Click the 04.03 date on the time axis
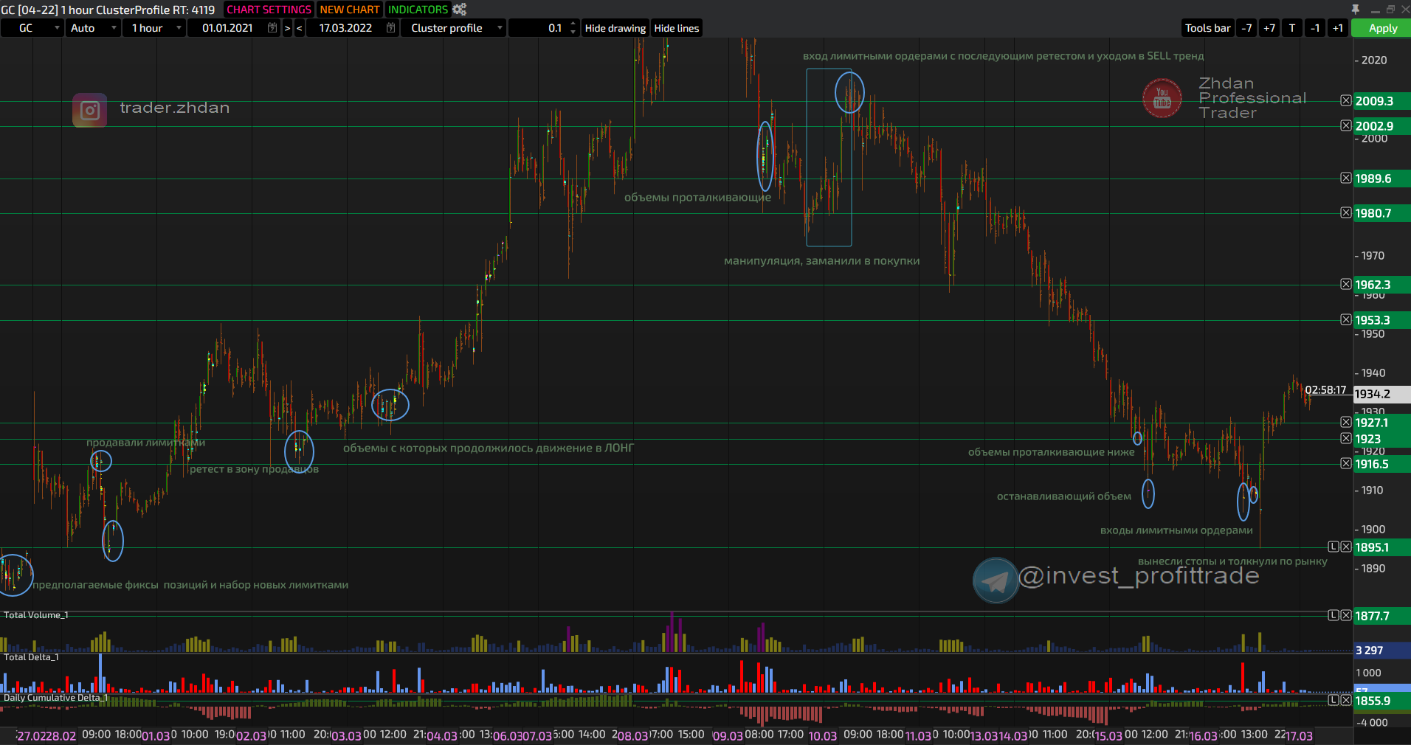Viewport: 1411px width, 745px height. click(442, 736)
